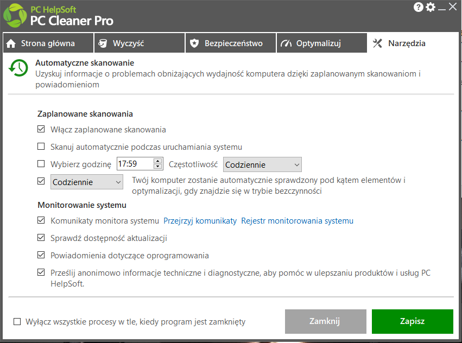Open the Częstotliwość Codziennie dropdown
The height and width of the screenshot is (343, 462).
[x=262, y=164]
